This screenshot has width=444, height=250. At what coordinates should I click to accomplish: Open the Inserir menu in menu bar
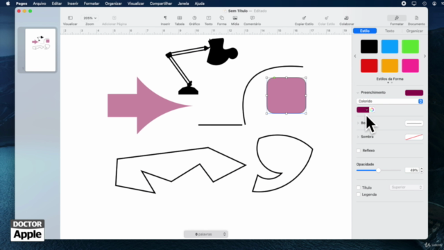(x=73, y=3)
